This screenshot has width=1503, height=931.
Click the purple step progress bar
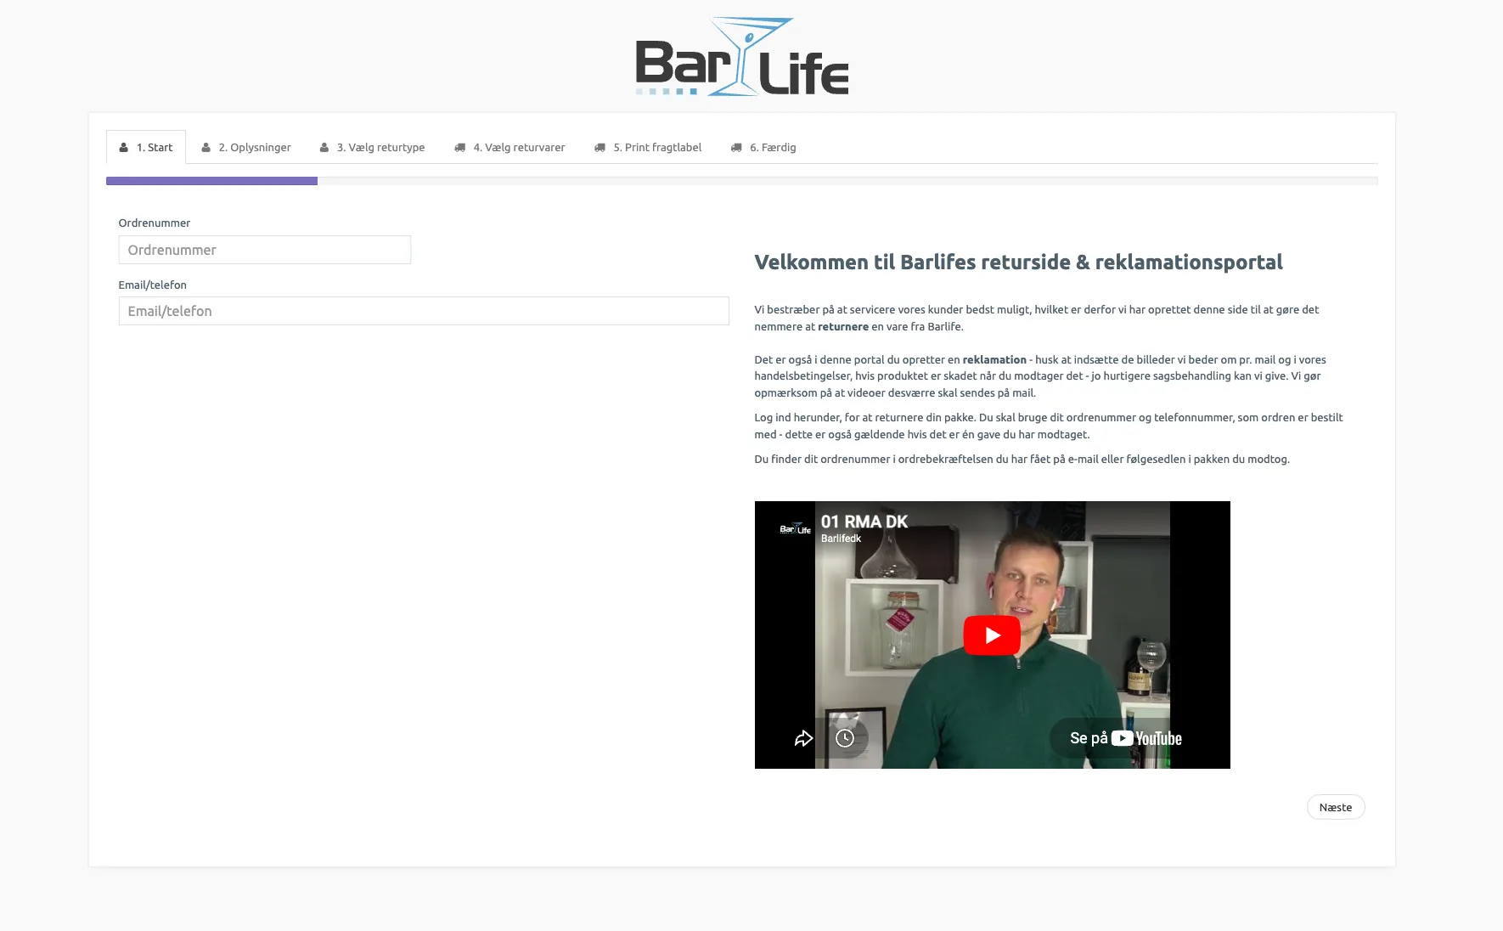pos(211,181)
